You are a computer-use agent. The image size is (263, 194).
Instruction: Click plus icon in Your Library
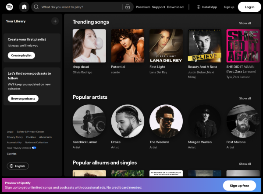55,21
